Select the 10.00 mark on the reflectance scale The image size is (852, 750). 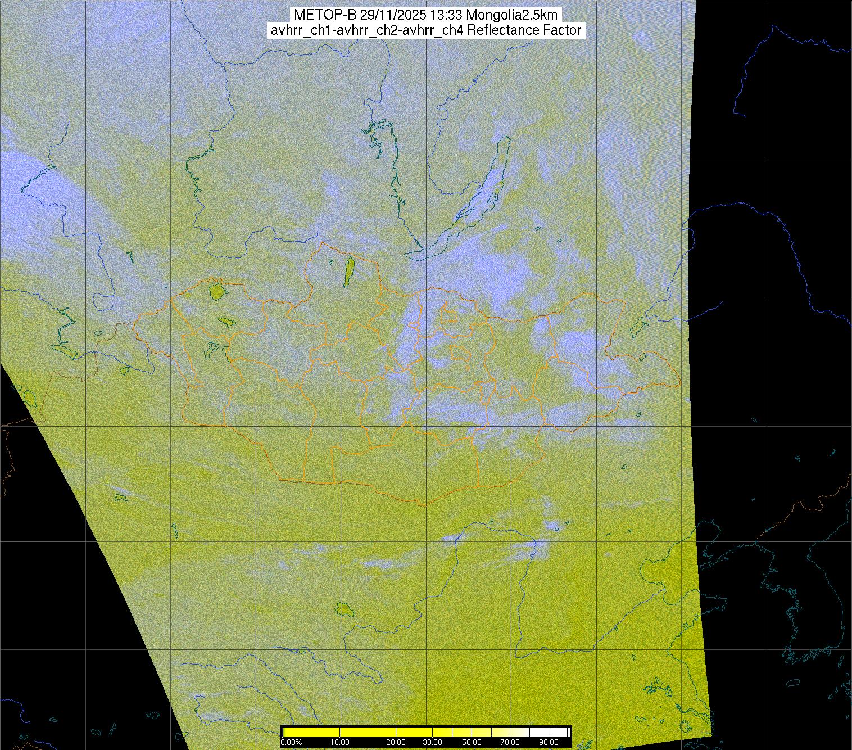340,743
